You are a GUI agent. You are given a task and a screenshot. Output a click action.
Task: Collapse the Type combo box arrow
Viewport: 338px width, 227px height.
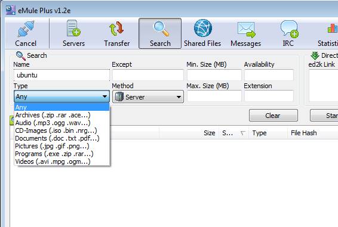click(105, 97)
